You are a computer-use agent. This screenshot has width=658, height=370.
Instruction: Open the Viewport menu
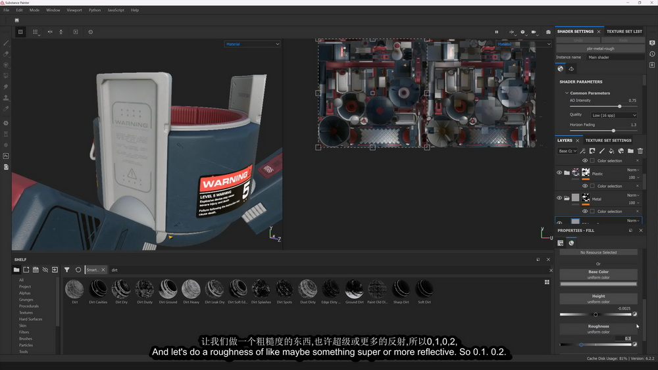coord(74,10)
